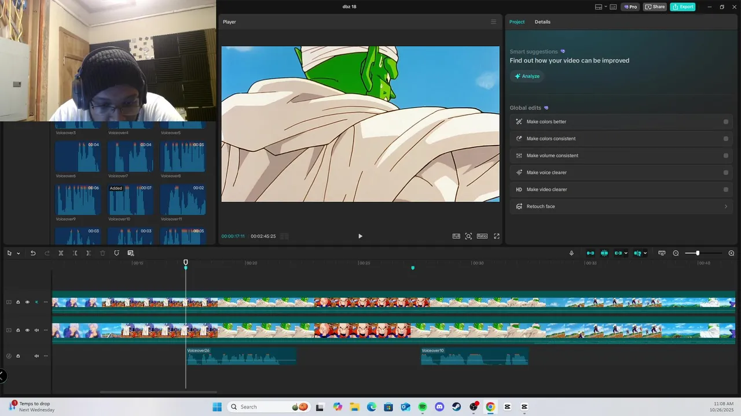Mute the voiceover audio track
The image size is (741, 416).
(36, 356)
